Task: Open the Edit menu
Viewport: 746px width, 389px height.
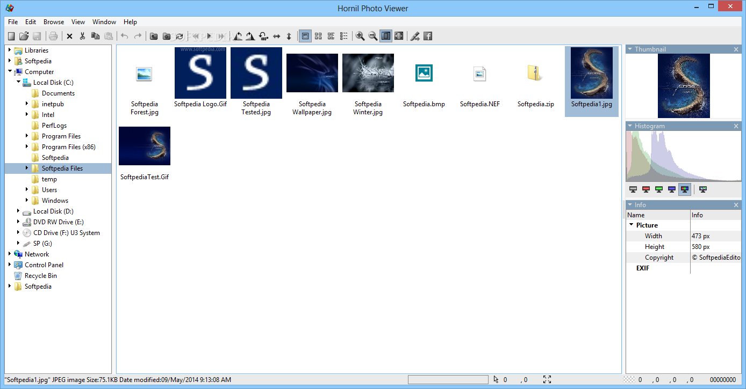Action: (x=31, y=22)
